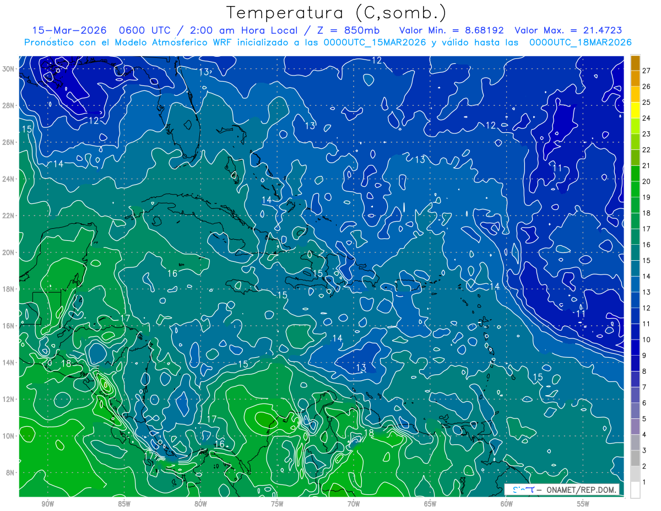Click the color bar legend label 27

pyautogui.click(x=647, y=71)
